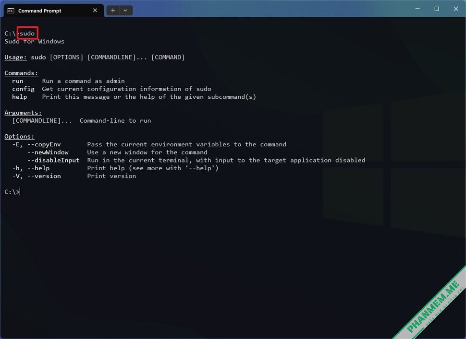Click 'Use a new window for the command'
Screen dimensions: 466x339
(x=147, y=152)
